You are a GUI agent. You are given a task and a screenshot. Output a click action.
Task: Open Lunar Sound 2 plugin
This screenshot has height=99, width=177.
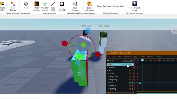pyautogui.click(x=62, y=6)
